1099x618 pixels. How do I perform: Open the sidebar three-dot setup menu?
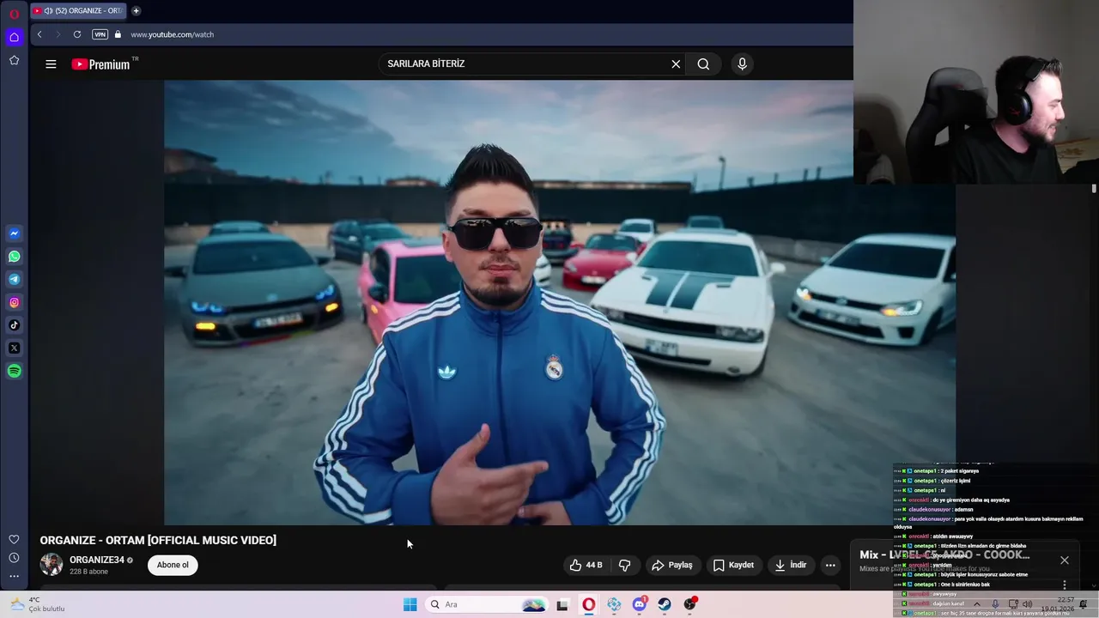click(x=14, y=576)
